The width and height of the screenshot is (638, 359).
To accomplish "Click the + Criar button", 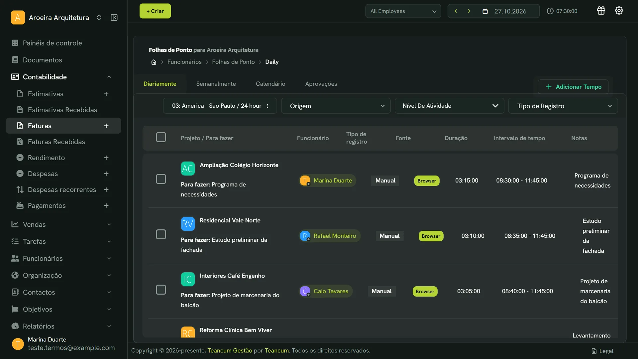I will pyautogui.click(x=155, y=11).
